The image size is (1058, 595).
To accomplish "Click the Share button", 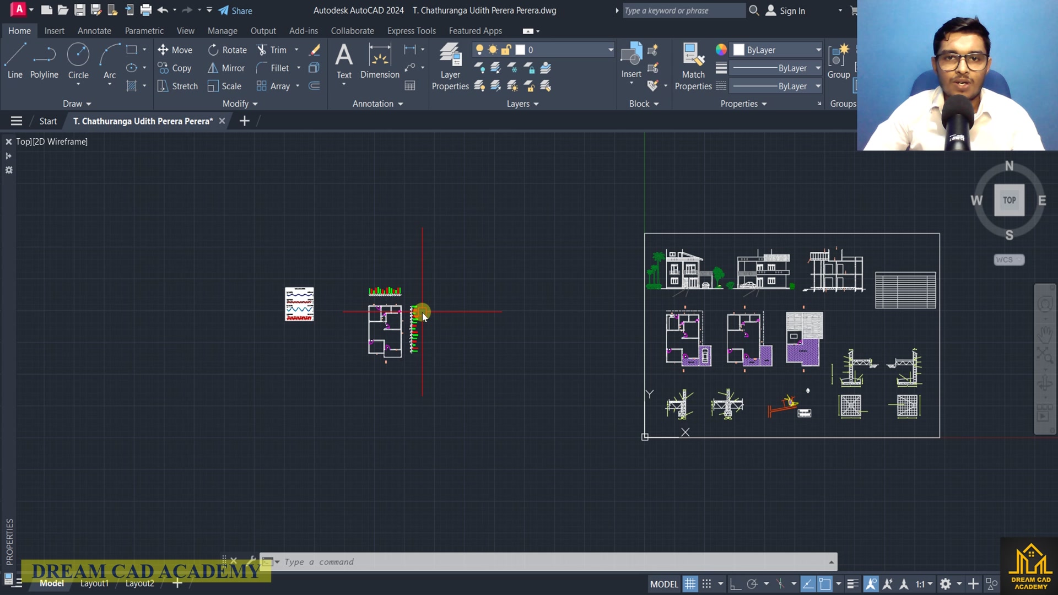I will click(235, 10).
